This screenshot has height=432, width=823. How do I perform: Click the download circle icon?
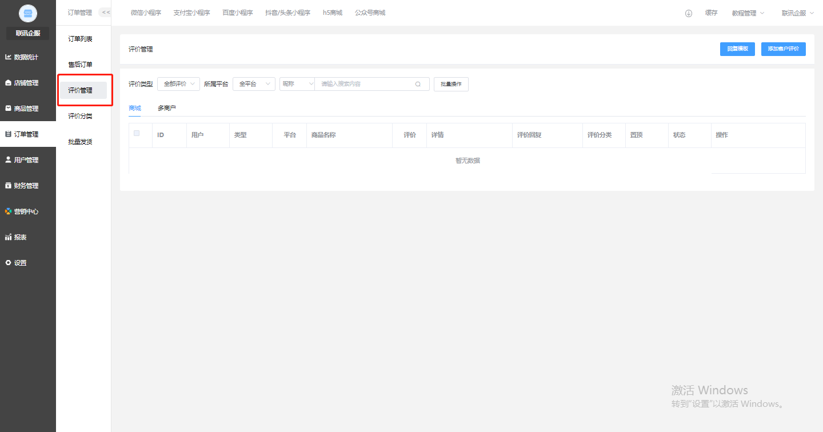point(689,13)
